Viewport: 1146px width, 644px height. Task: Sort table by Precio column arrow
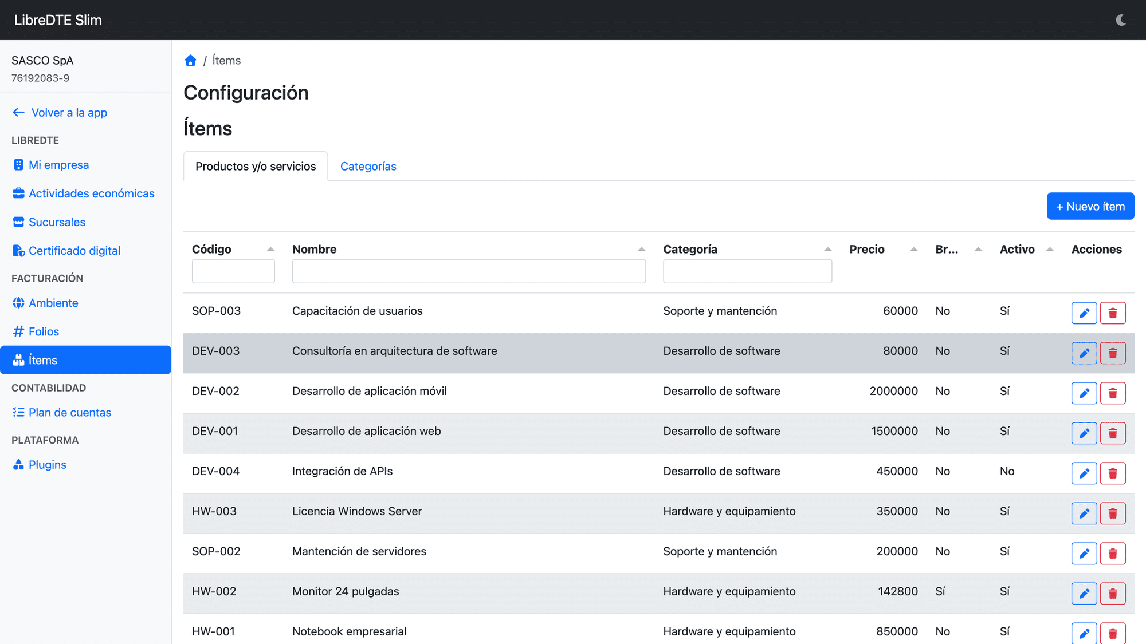click(913, 249)
